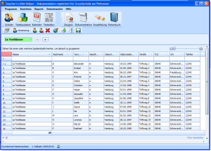Click the Vorname cell Lorenzo
The height and width of the screenshot is (151, 211).
click(x=81, y=120)
